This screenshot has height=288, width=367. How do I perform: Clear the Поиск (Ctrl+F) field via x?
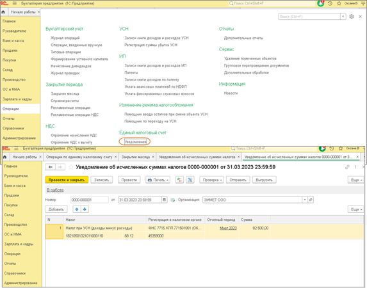tap(343, 17)
